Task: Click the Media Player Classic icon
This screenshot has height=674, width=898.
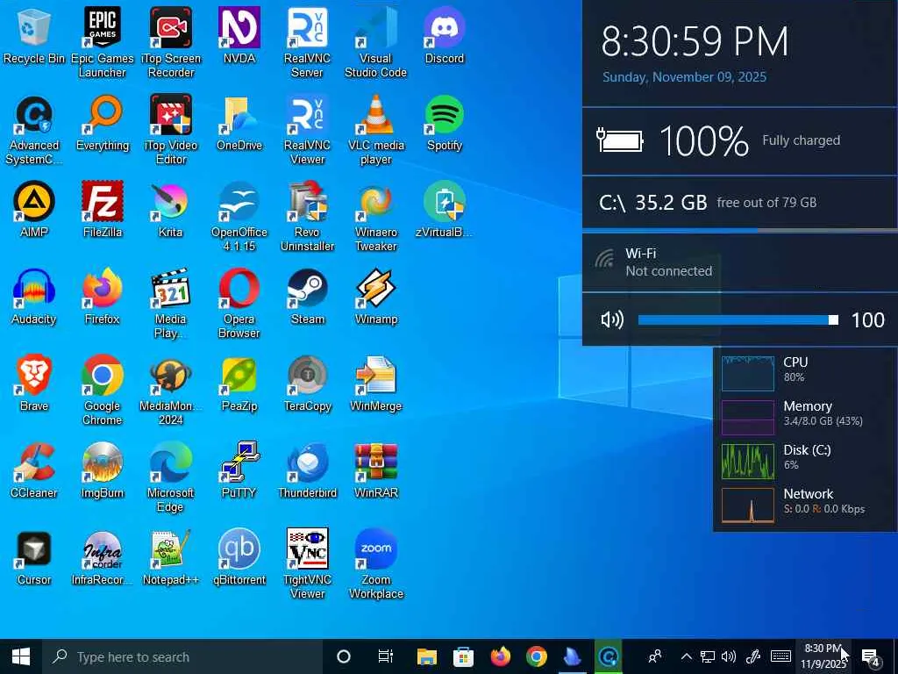Action: tap(171, 303)
